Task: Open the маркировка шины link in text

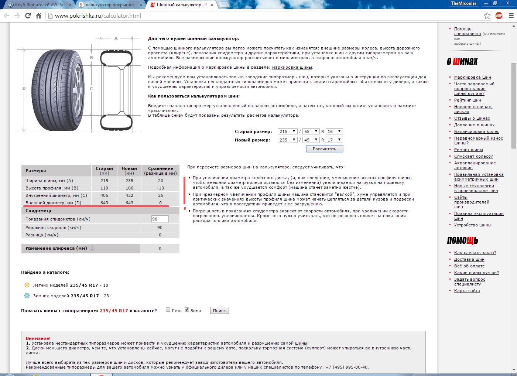Action: (x=292, y=67)
